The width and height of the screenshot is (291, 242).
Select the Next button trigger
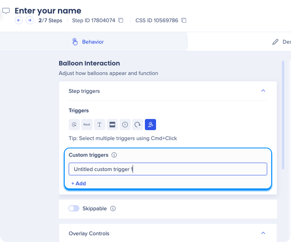87,125
